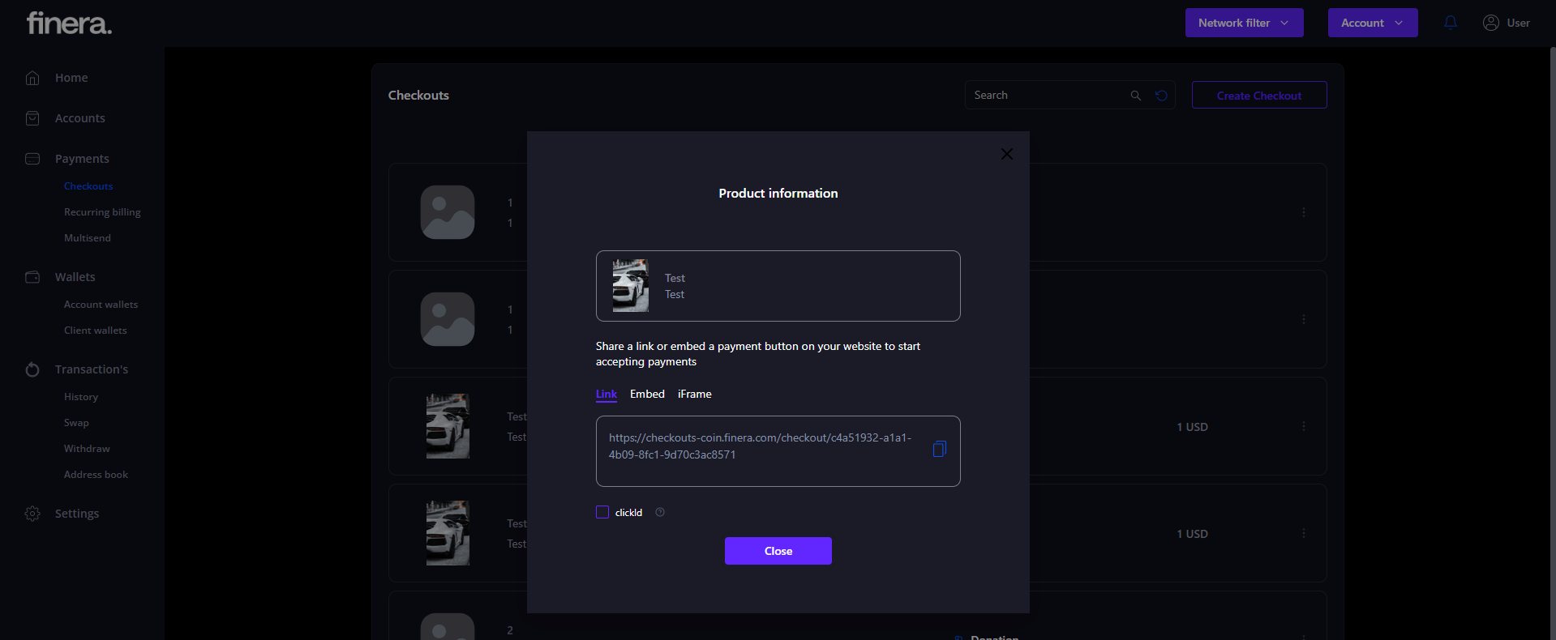The width and height of the screenshot is (1556, 640).
Task: Switch to the Embed tab
Action: [x=647, y=394]
